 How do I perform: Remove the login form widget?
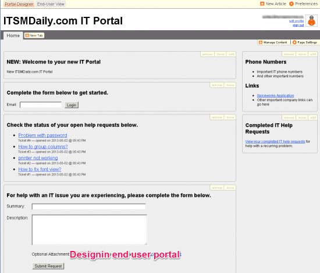click(x=217, y=85)
